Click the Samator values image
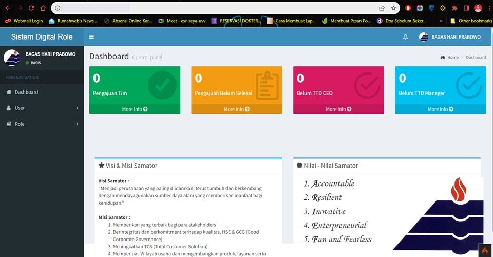Image resolution: width=493 pixels, height=257 pixels. pos(390,215)
